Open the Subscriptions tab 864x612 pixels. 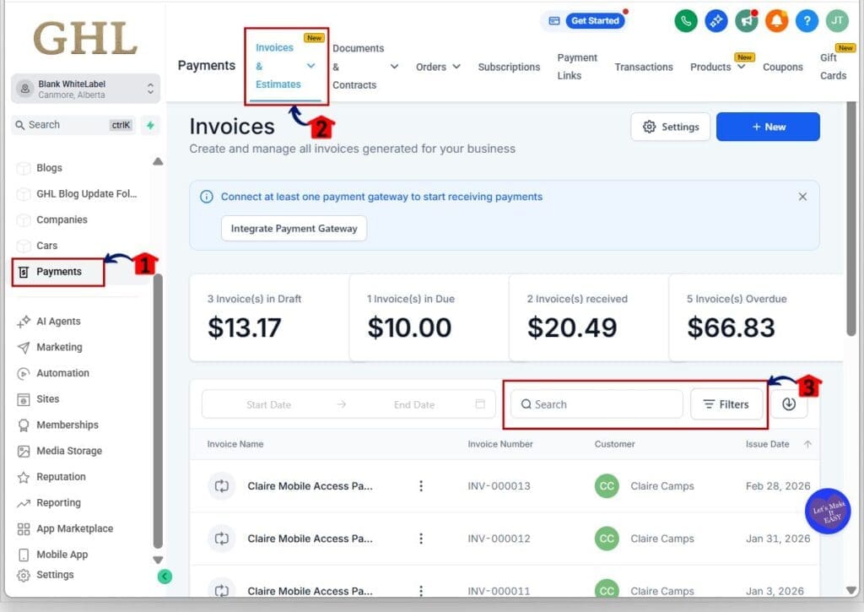[x=508, y=67]
